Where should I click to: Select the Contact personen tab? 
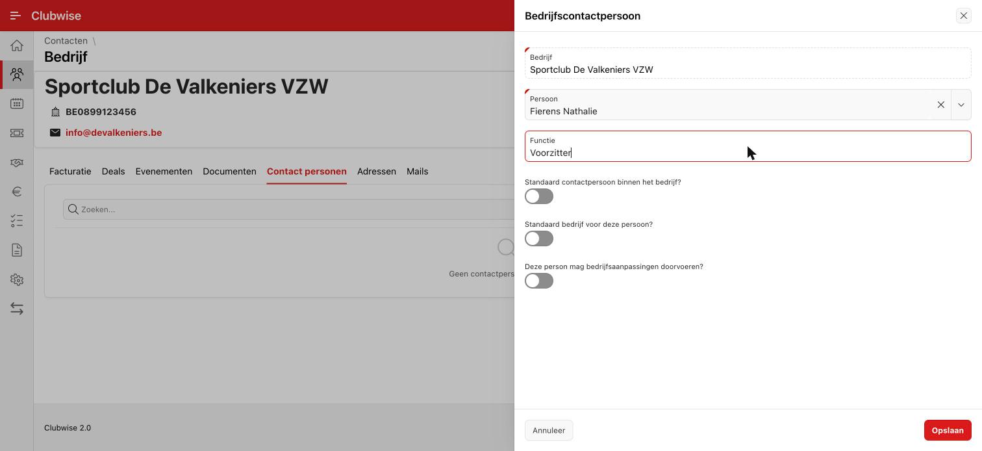(x=307, y=172)
